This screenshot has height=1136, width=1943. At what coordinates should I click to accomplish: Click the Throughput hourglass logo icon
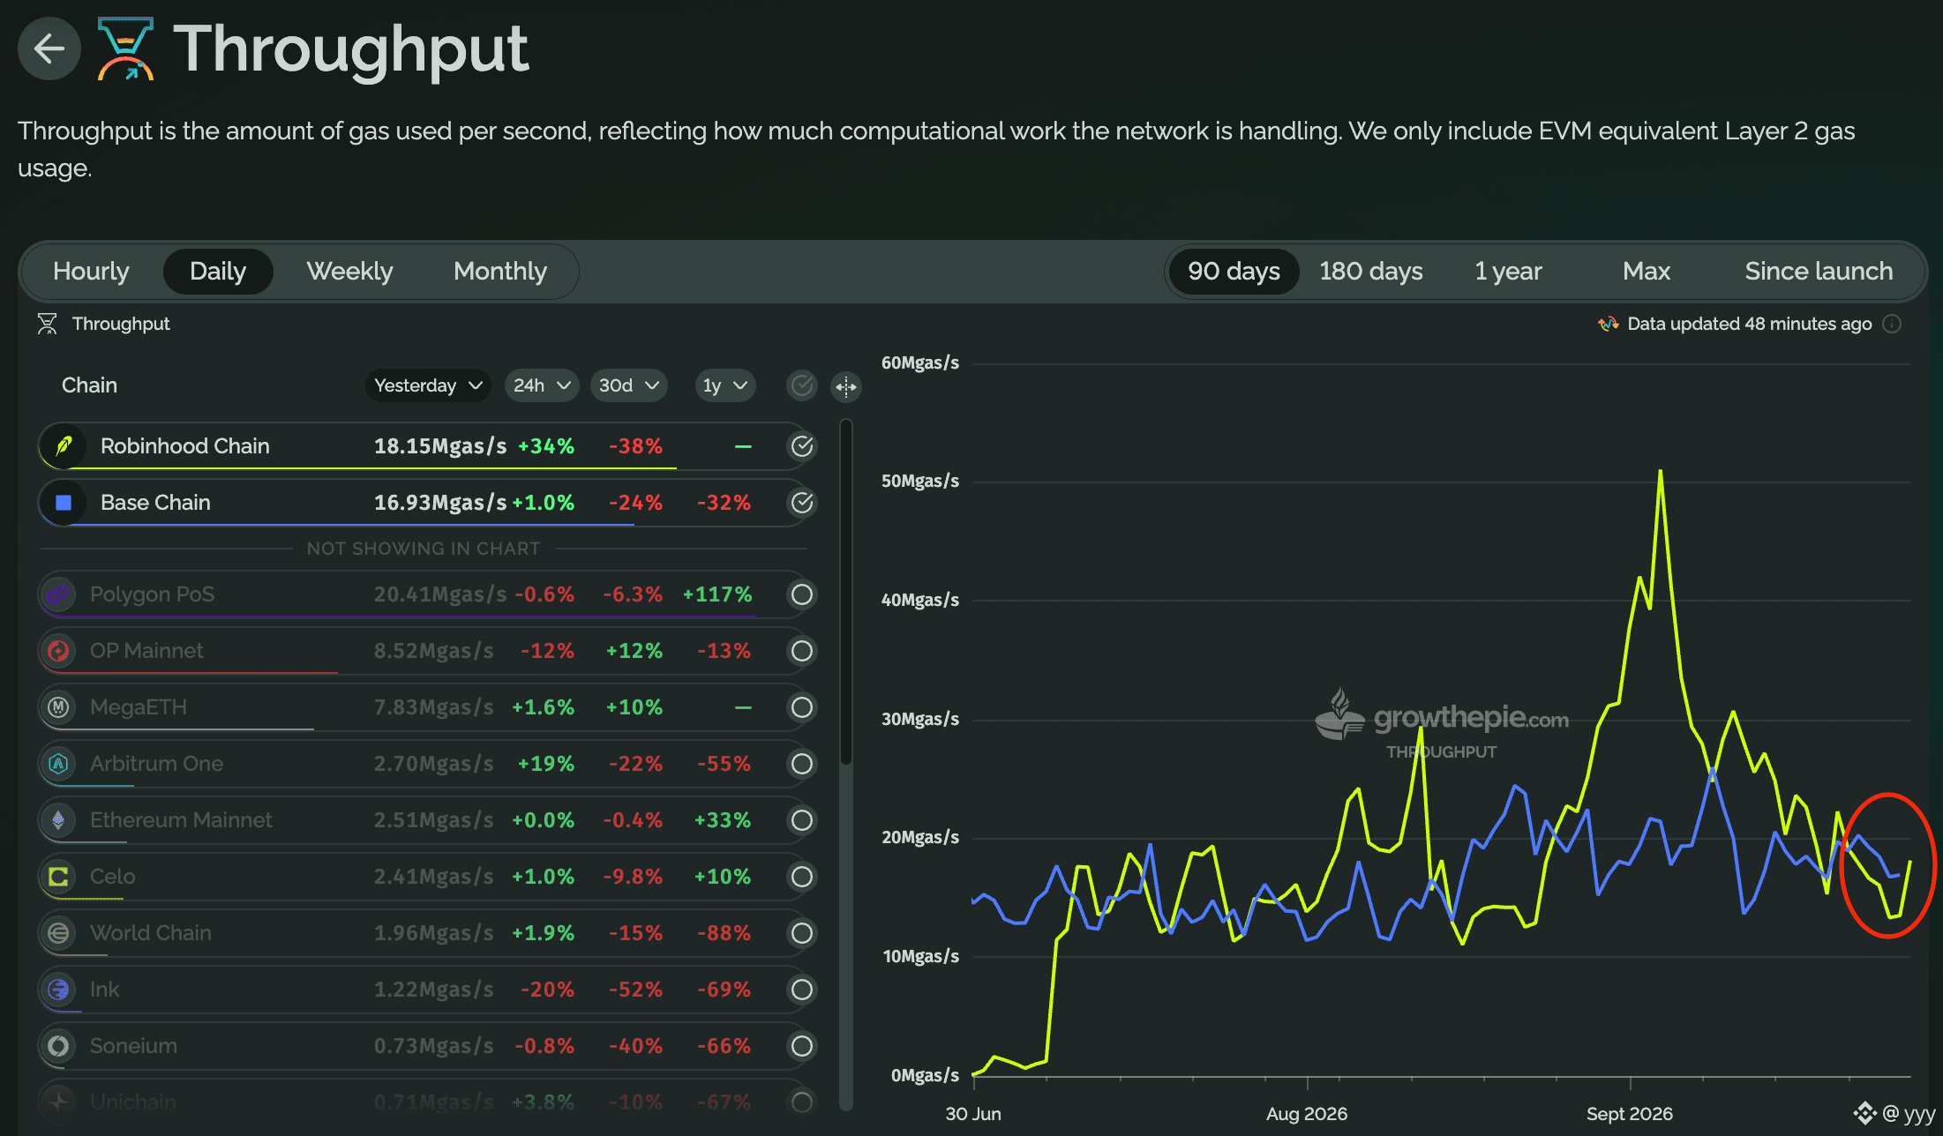point(126,49)
